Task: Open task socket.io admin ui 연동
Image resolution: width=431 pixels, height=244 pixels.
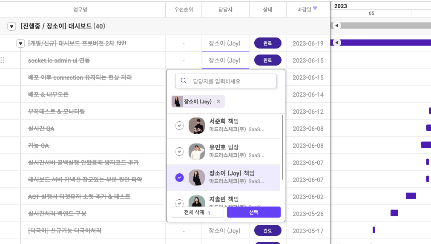Action: click(59, 60)
